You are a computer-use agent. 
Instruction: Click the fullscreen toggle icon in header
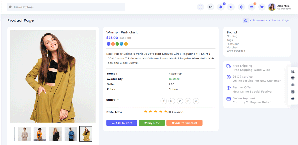pyautogui.click(x=200, y=7)
